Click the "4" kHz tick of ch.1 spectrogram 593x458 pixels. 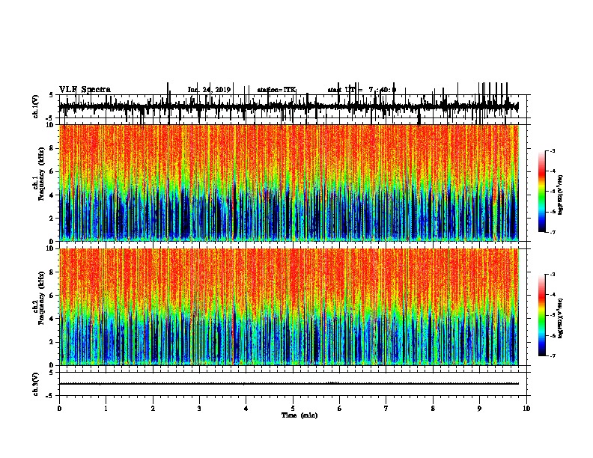click(x=52, y=195)
